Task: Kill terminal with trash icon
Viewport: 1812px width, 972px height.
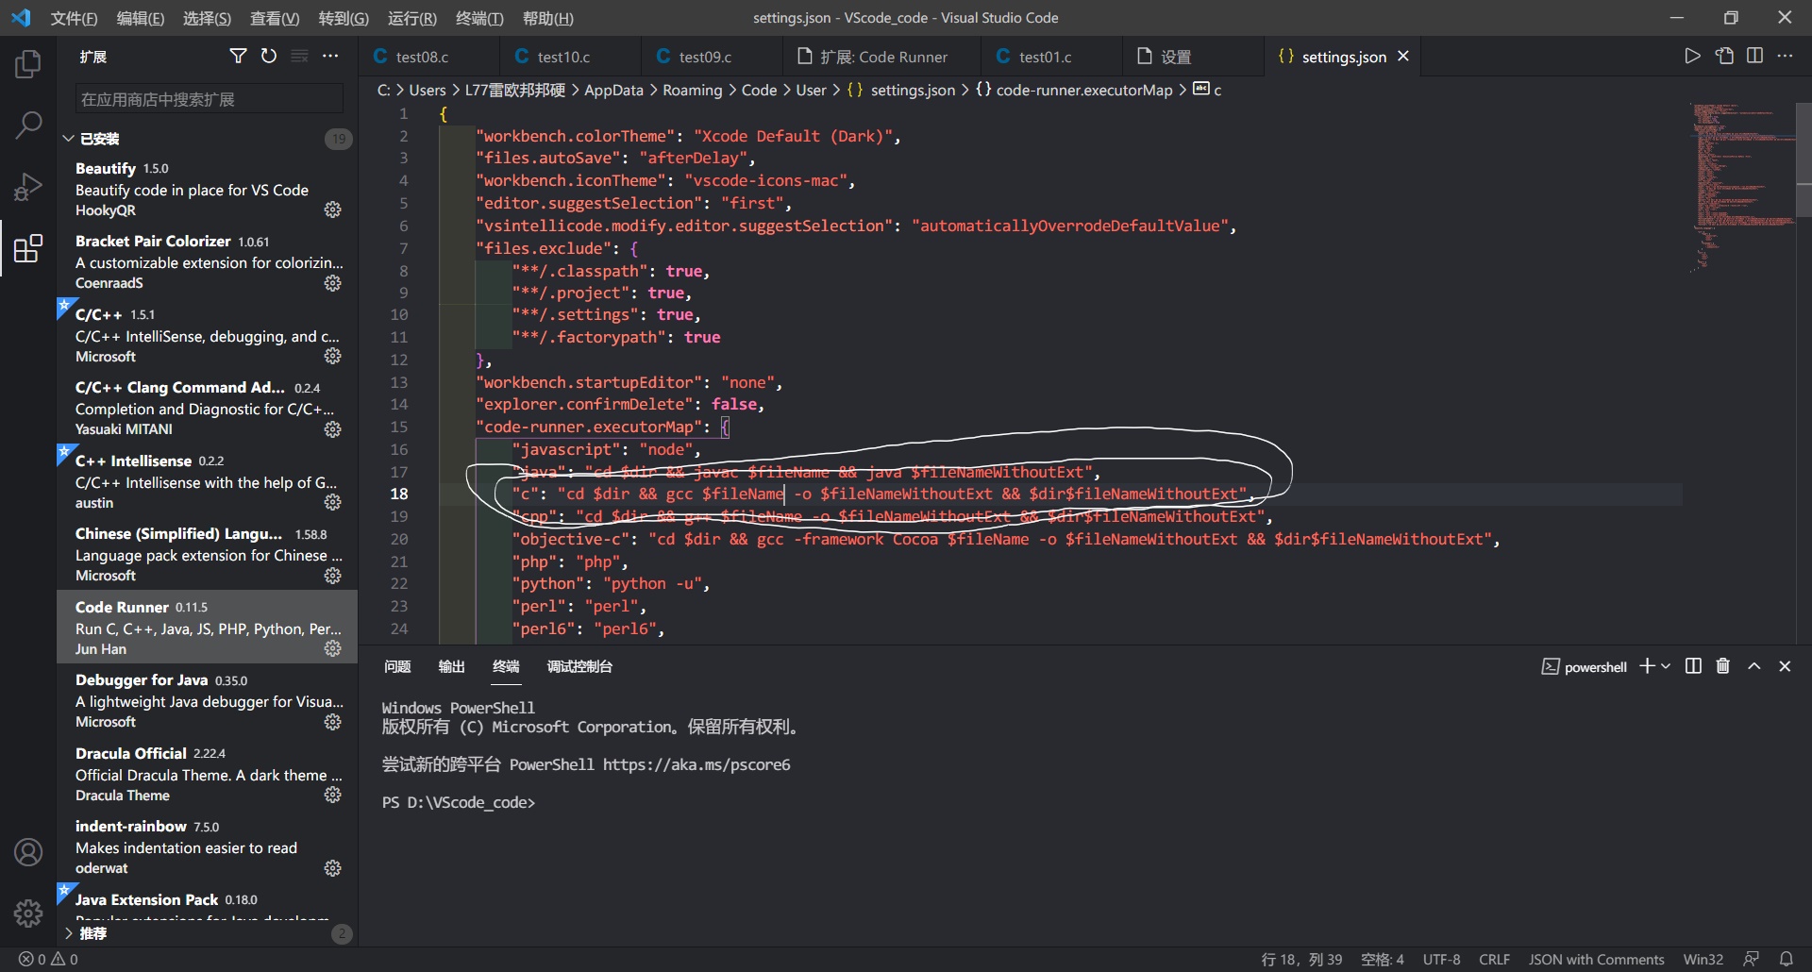Action: point(1722,666)
